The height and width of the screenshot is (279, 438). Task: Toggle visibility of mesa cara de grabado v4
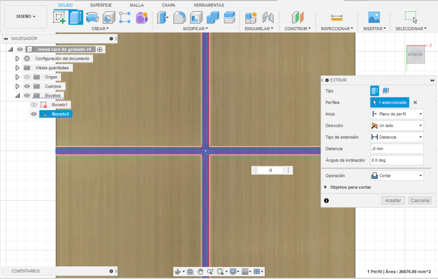pyautogui.click(x=20, y=49)
